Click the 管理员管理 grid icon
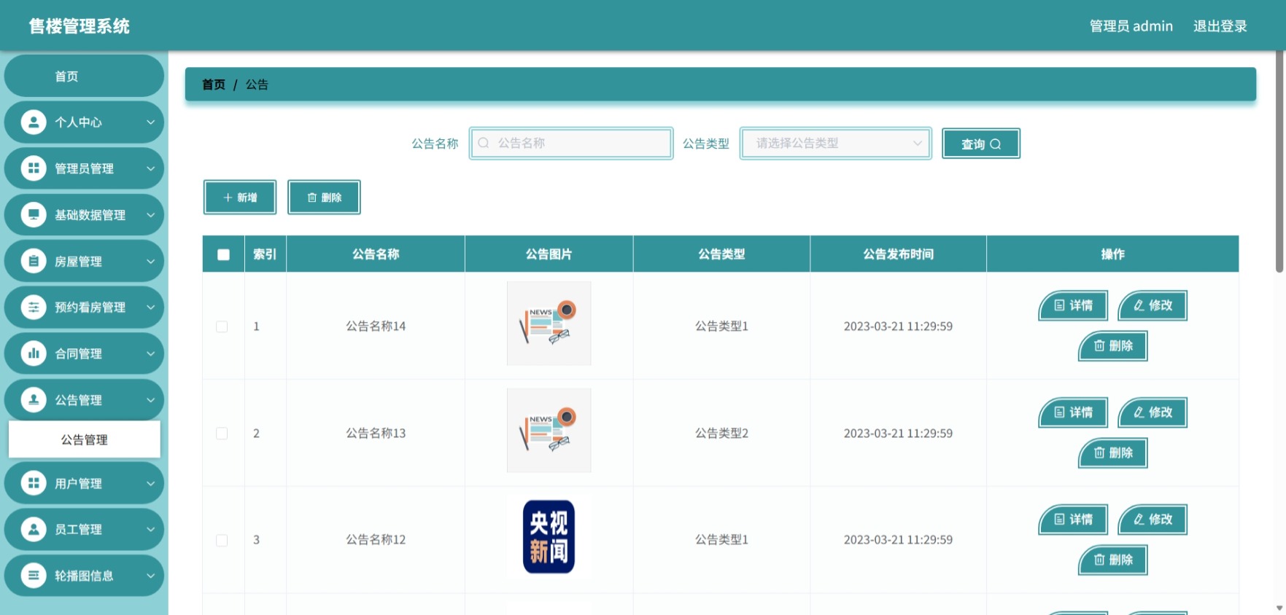 (x=34, y=168)
